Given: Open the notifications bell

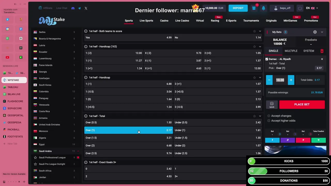Looking at the screenshot, I should (x=264, y=8).
